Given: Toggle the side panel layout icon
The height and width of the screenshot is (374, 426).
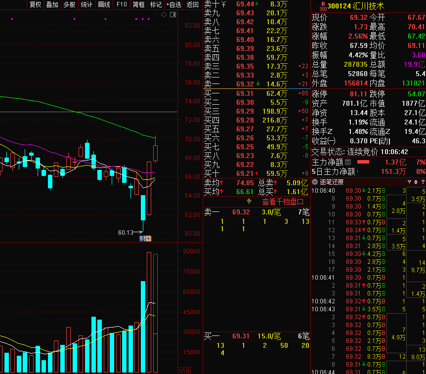Looking at the screenshot, I should click(171, 15).
